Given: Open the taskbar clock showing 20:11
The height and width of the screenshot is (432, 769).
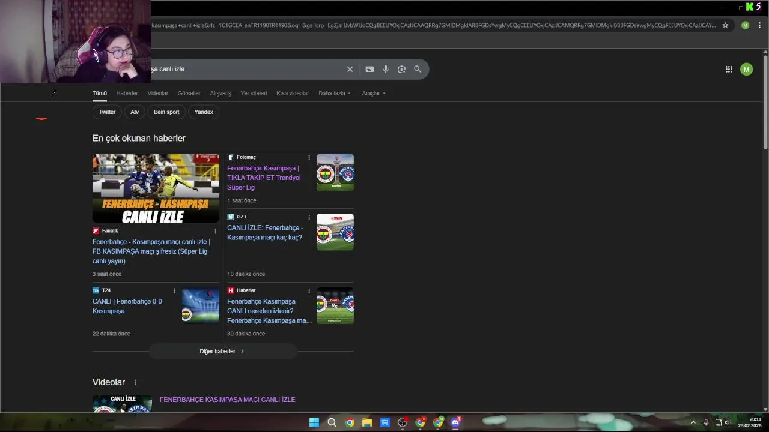Looking at the screenshot, I should pyautogui.click(x=750, y=422).
